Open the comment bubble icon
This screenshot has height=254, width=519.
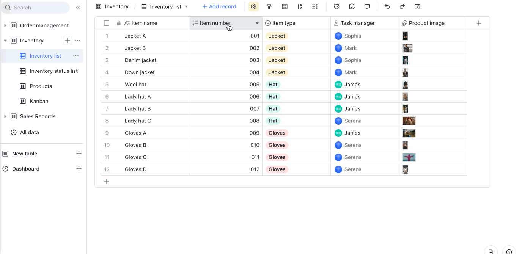366,6
